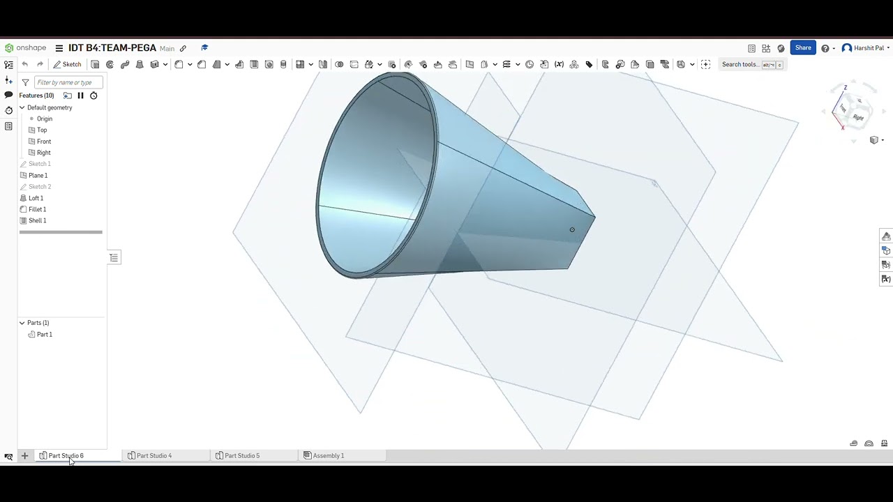Select Loft 1 feature
Image resolution: width=893 pixels, height=502 pixels.
tap(36, 198)
